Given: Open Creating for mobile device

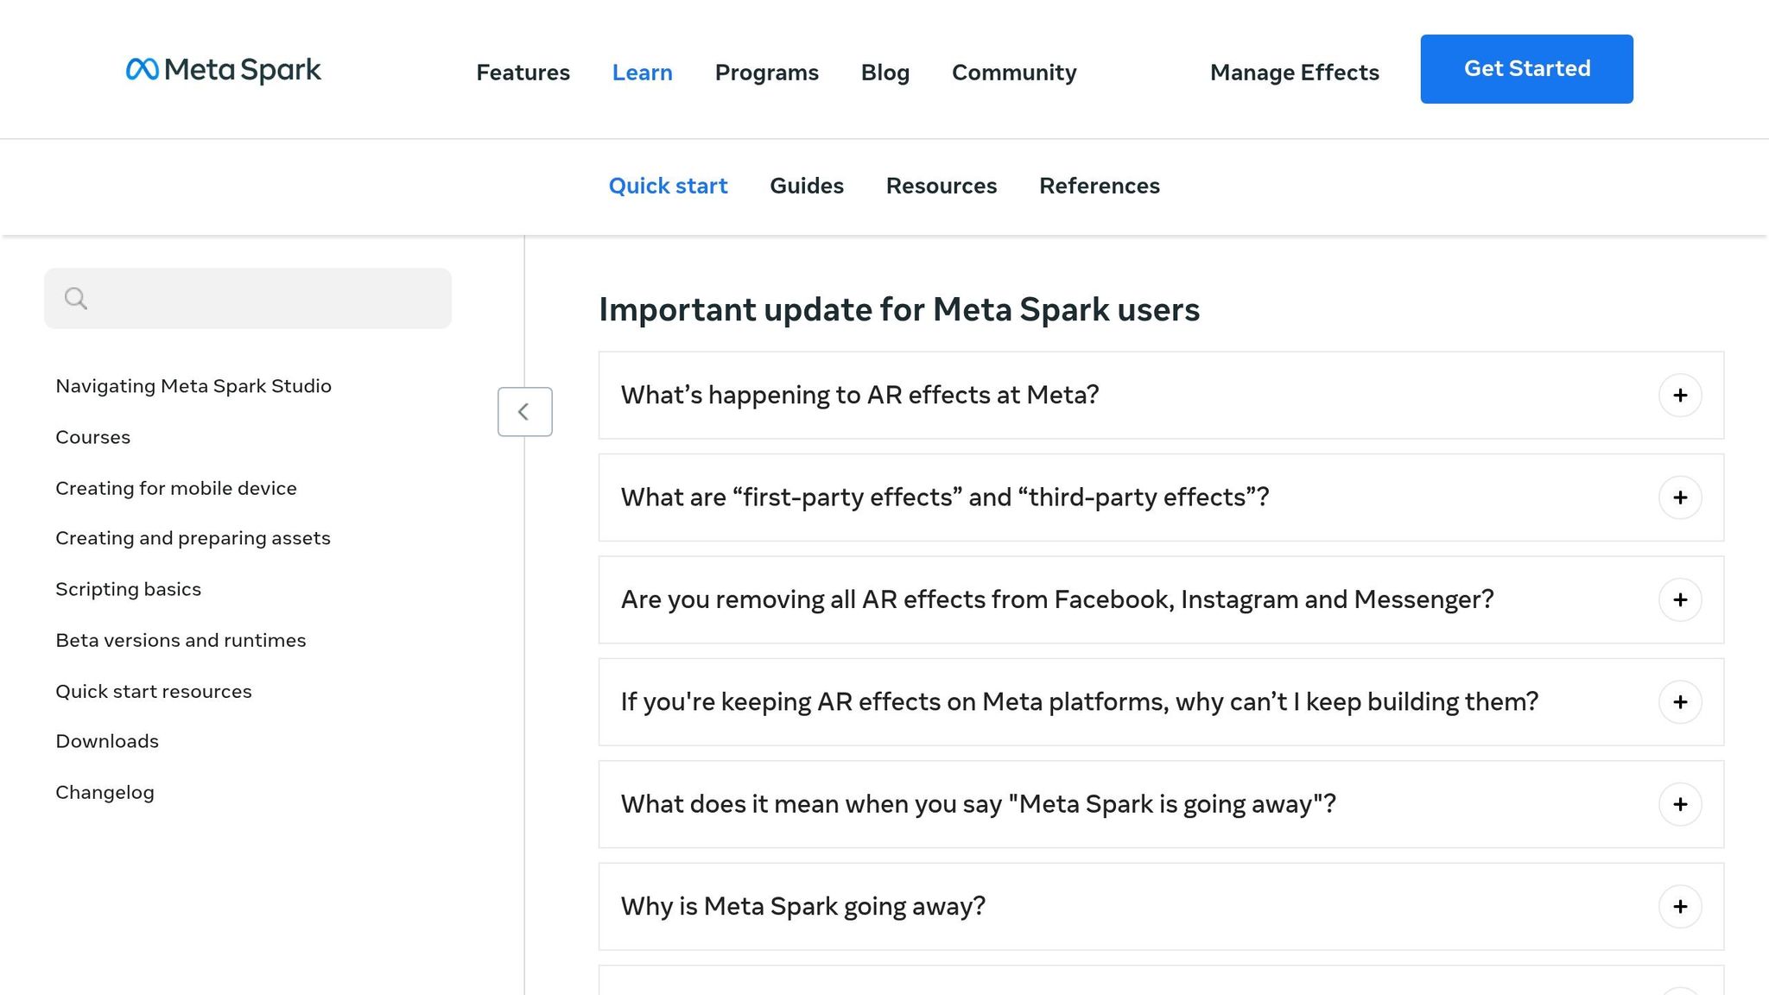Looking at the screenshot, I should (176, 488).
